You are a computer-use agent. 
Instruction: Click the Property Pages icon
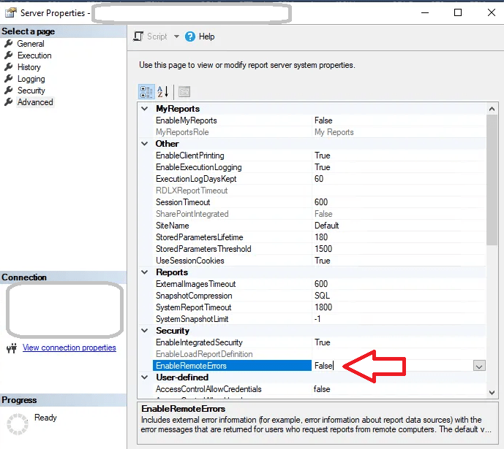(184, 91)
